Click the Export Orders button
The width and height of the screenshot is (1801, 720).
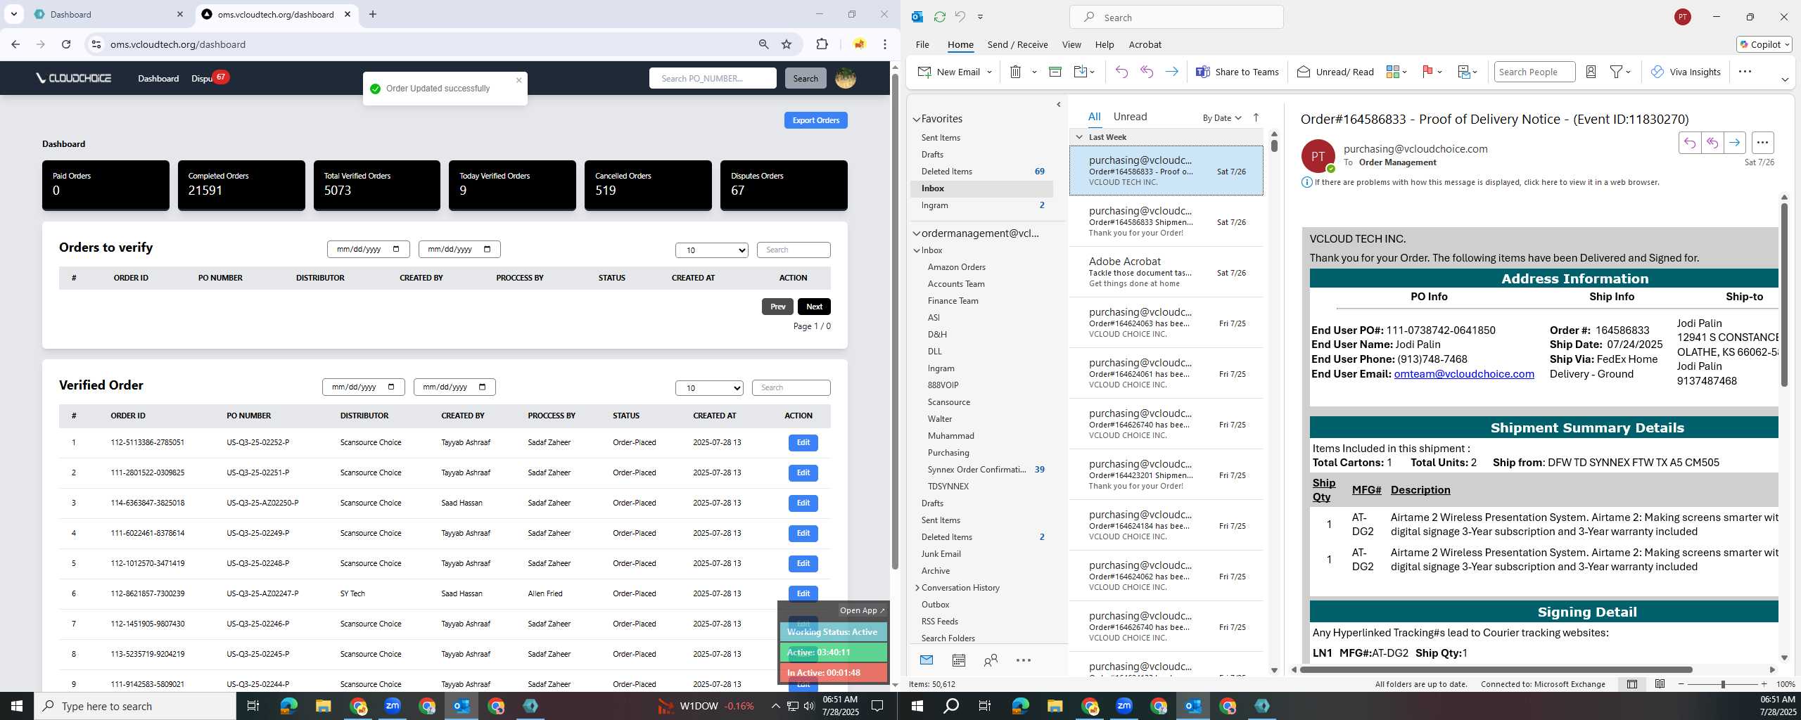click(815, 120)
